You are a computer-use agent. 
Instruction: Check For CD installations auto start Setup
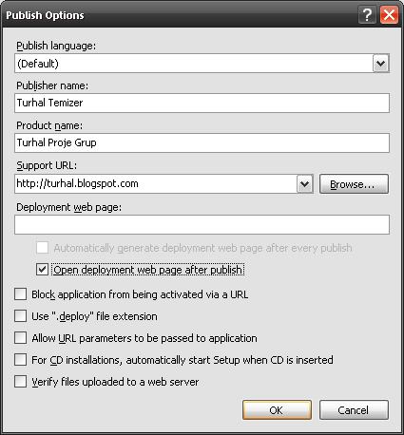click(21, 360)
